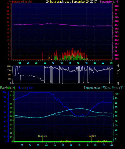Click the Windspeed (mph) axis title

(x=20, y=2)
